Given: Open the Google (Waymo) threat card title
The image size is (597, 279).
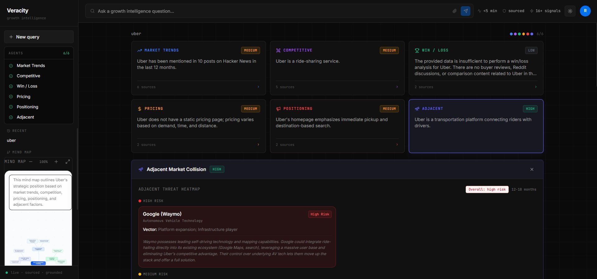Looking at the screenshot, I should tap(162, 214).
